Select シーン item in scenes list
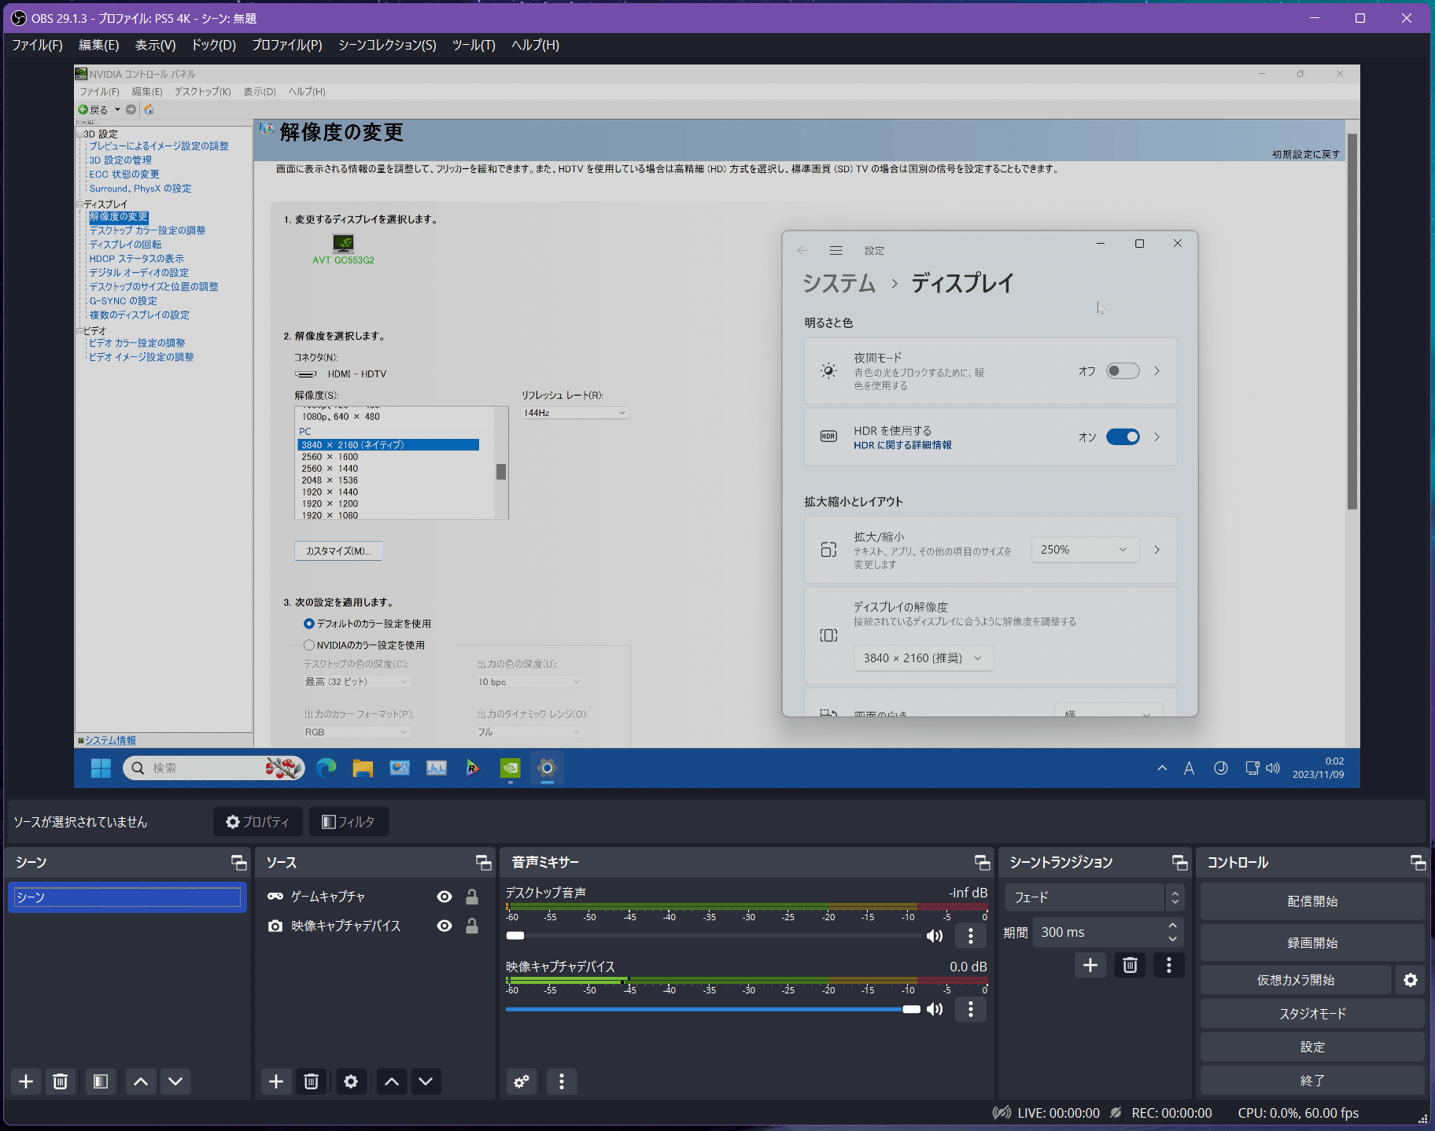1435x1131 pixels. 127,897
